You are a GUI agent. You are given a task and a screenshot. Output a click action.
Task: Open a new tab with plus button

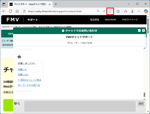pyautogui.click(x=56, y=4)
